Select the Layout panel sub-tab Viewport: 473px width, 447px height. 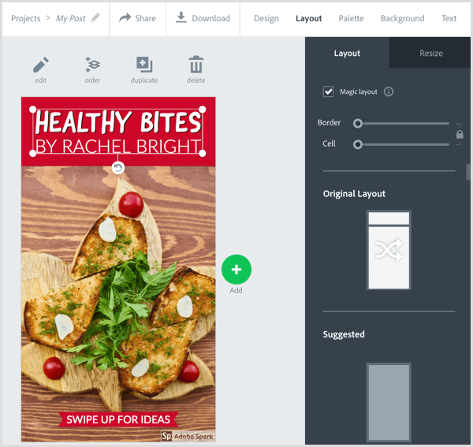(347, 53)
